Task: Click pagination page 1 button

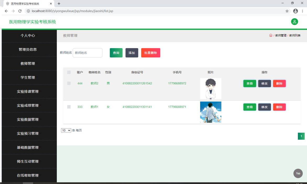Action: pyautogui.click(x=301, y=136)
